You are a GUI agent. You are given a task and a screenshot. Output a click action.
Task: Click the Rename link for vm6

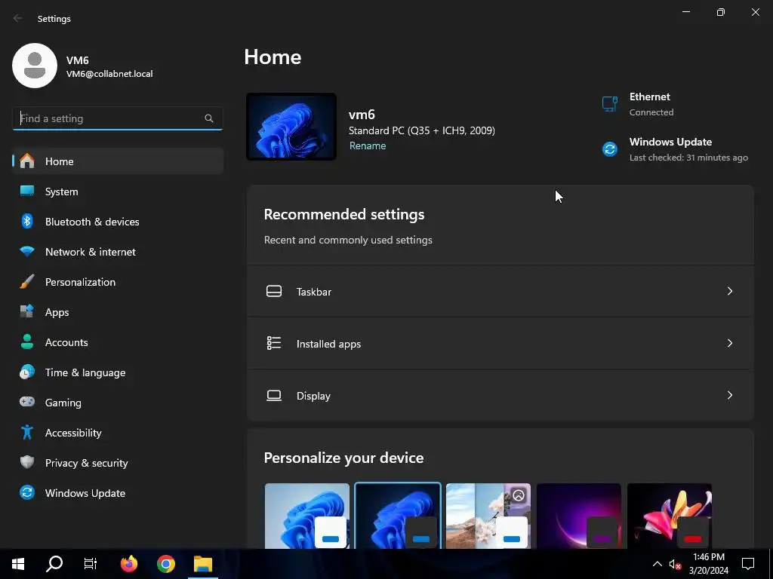pyautogui.click(x=368, y=146)
